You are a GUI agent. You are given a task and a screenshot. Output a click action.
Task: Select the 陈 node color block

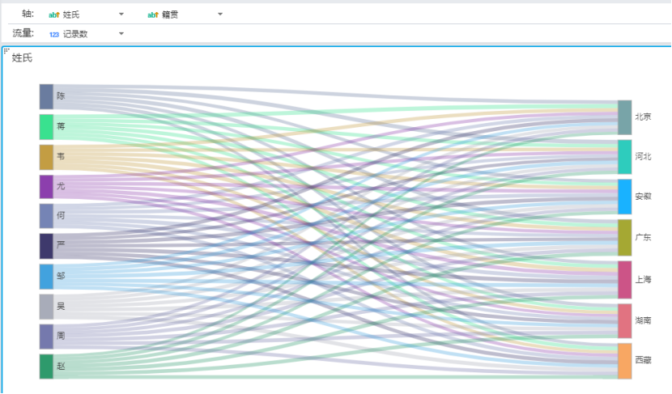coord(46,97)
